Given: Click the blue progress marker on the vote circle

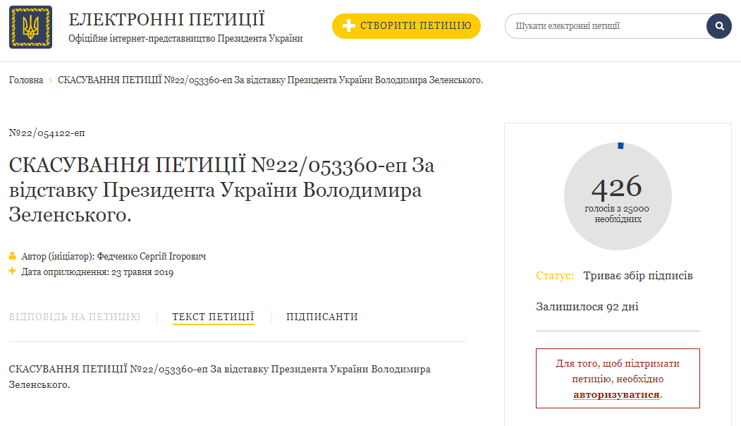Looking at the screenshot, I should (x=620, y=145).
